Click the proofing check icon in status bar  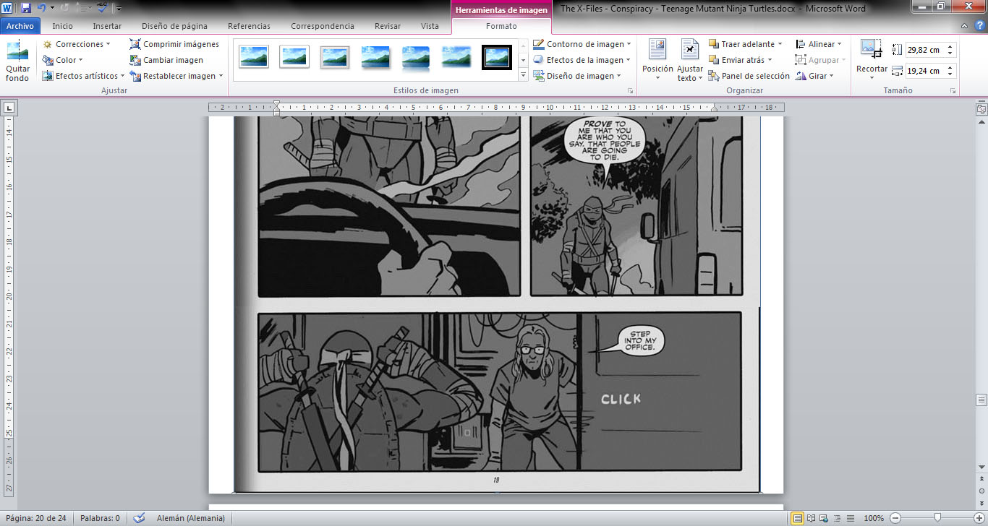pos(140,518)
